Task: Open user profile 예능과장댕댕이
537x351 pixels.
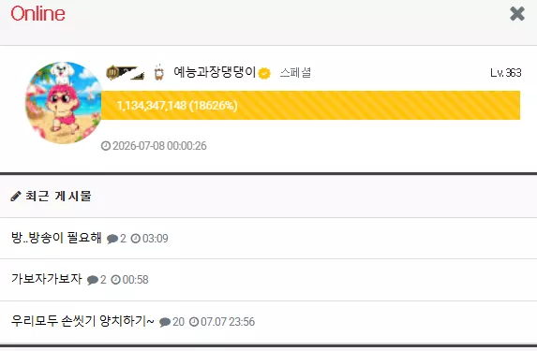Action: (x=215, y=72)
